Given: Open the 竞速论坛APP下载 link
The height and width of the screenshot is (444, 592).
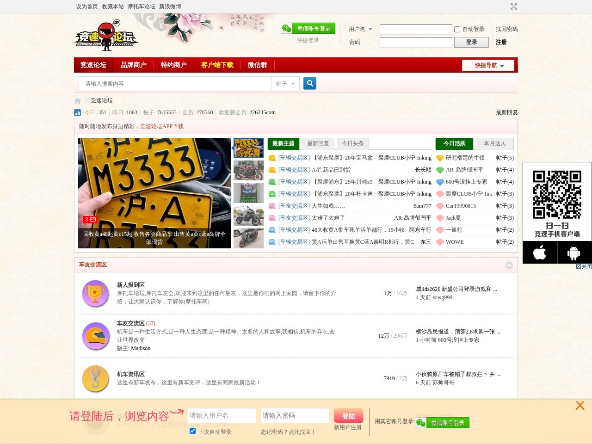Looking at the screenshot, I should (162, 126).
